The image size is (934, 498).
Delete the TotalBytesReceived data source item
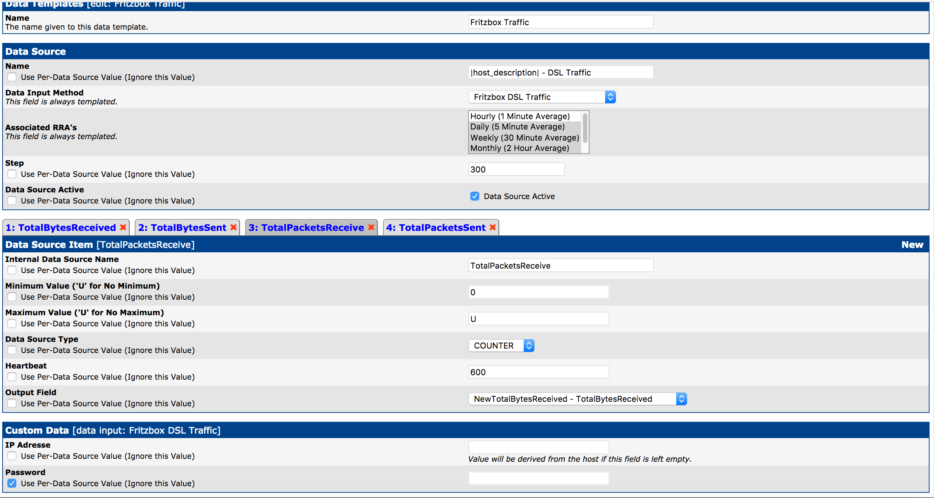coord(123,228)
